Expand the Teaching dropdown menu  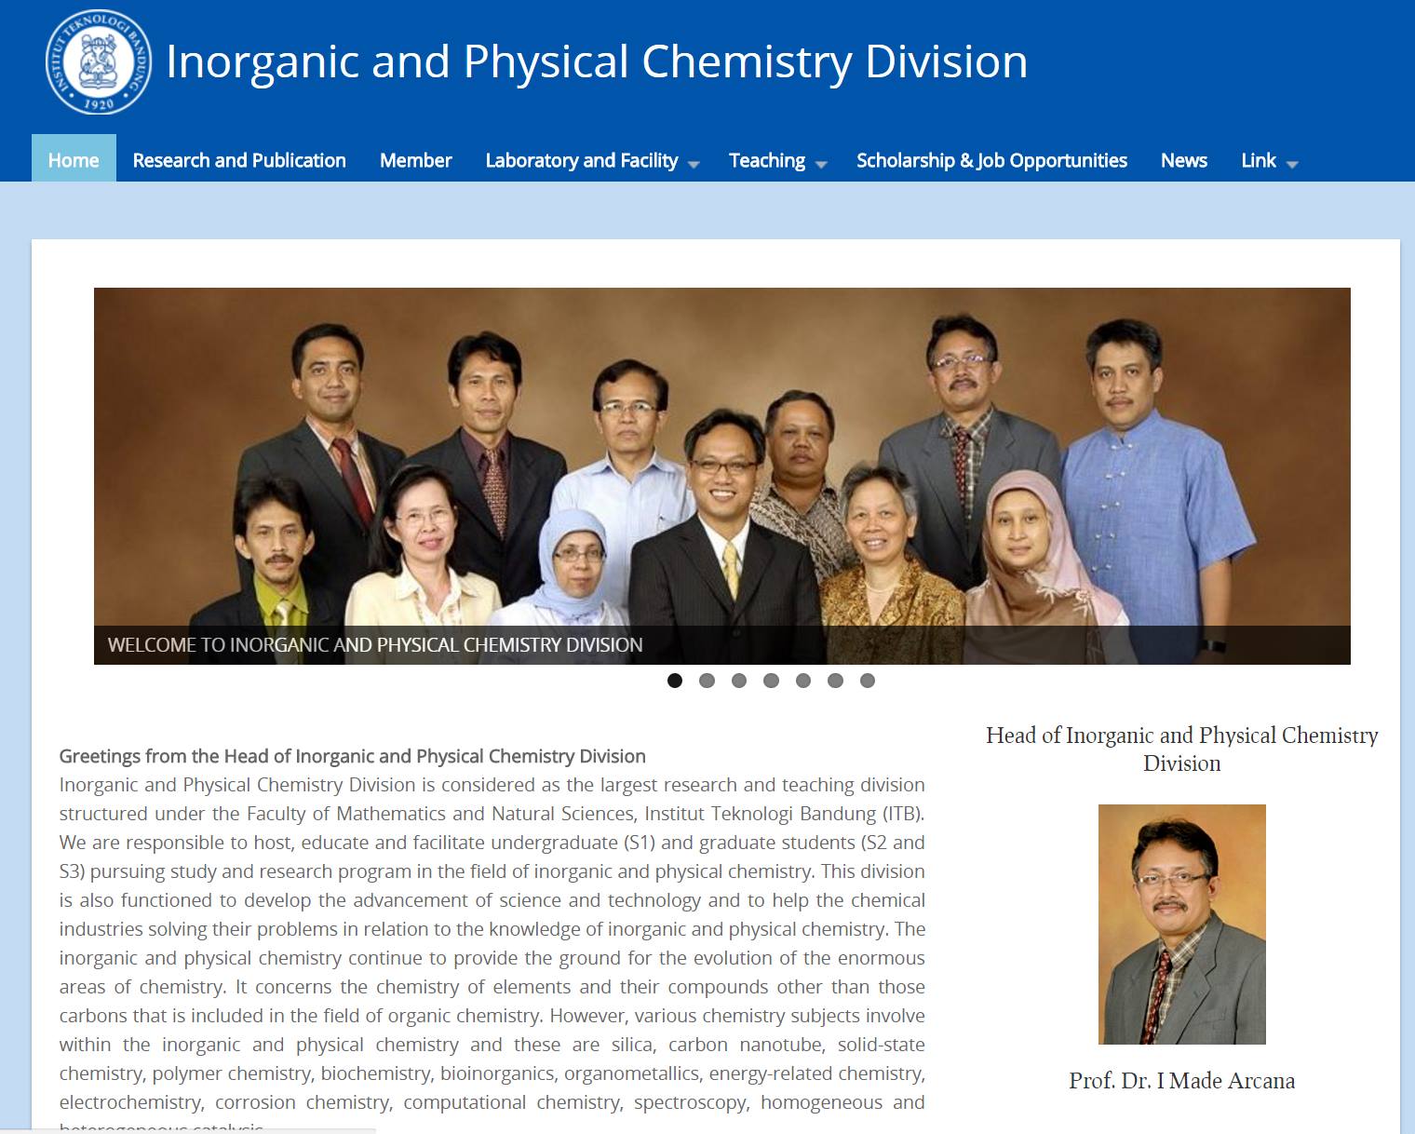click(x=777, y=160)
